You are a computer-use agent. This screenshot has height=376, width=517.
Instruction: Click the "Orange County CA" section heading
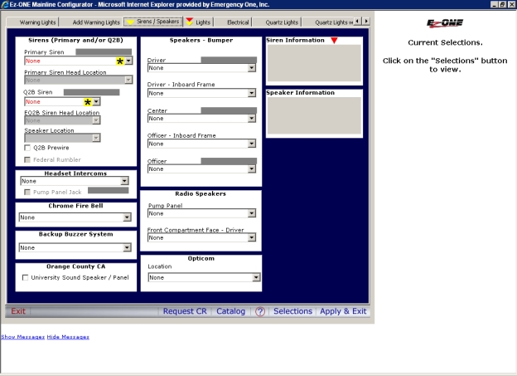pyautogui.click(x=76, y=266)
